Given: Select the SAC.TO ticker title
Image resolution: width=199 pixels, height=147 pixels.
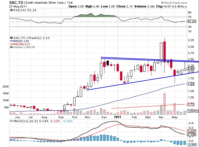Looking at the screenshot, I should pos(16,3).
